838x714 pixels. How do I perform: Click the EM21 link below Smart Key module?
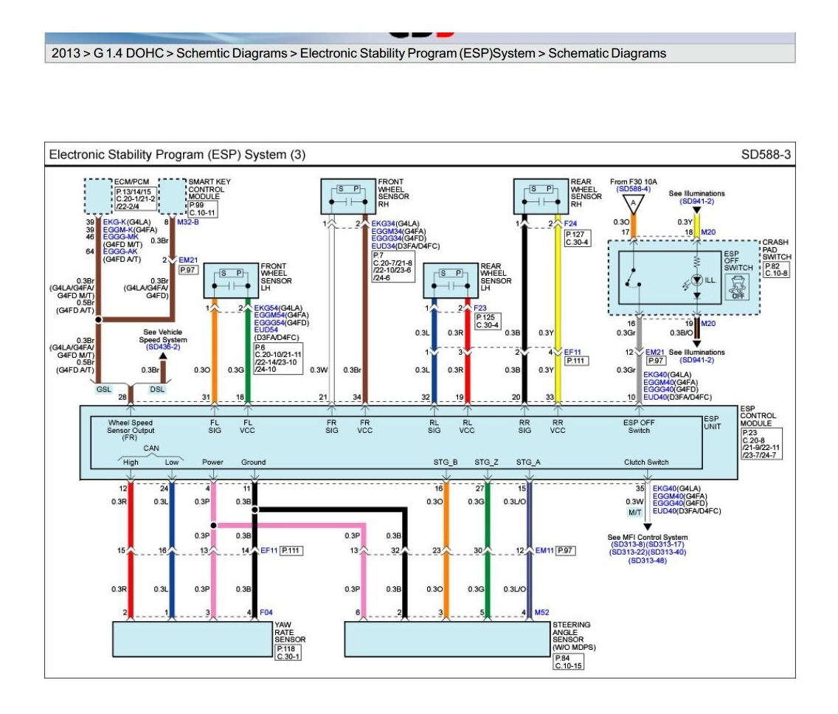click(x=188, y=260)
